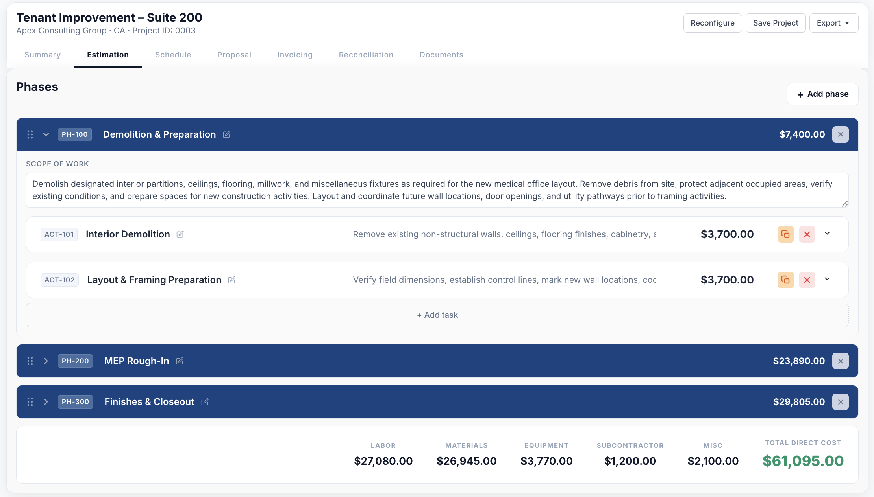Click the scope text area resize grip
Screen dimensions: 874x497
tap(845, 204)
